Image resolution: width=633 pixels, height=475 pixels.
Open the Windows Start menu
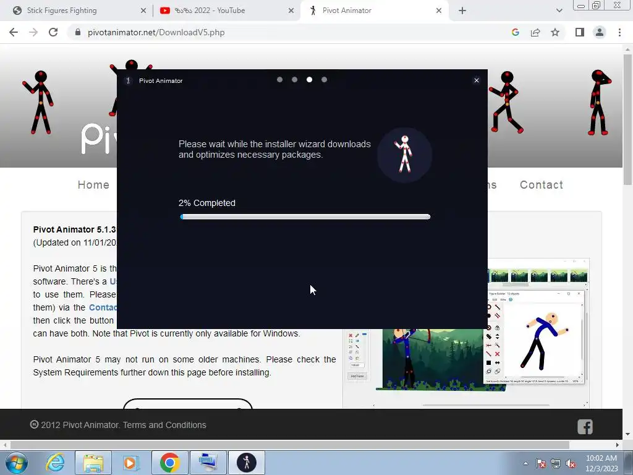point(17,463)
